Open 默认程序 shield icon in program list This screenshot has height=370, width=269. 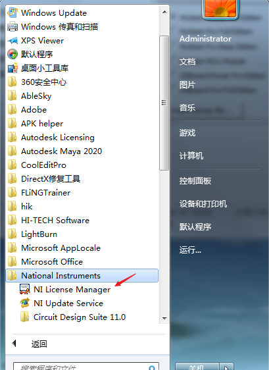pos(12,54)
